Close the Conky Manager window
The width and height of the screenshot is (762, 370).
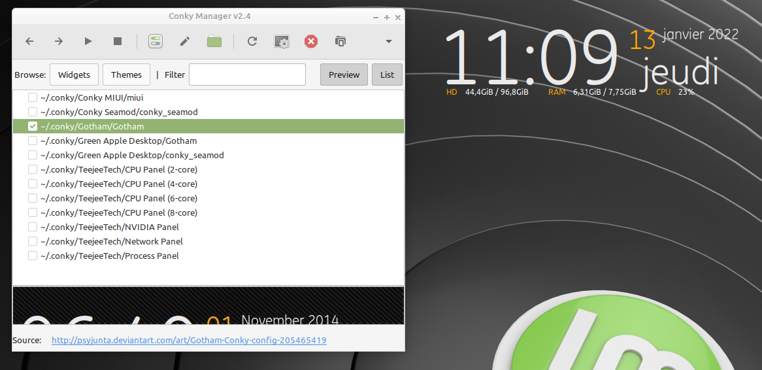pos(398,18)
